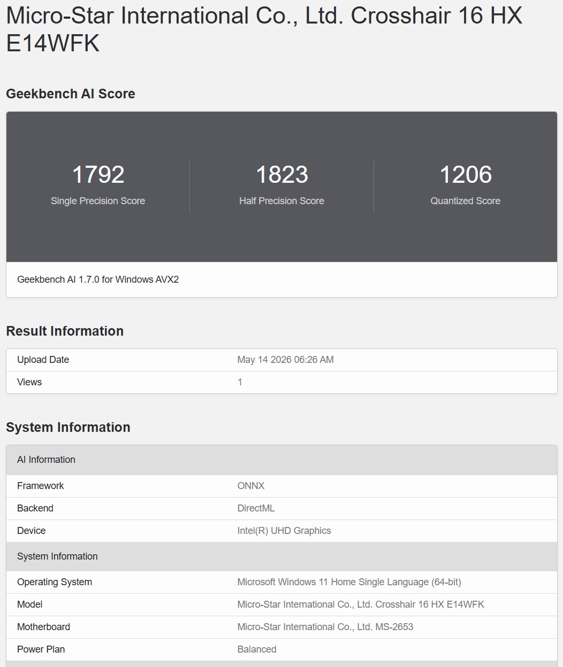This screenshot has width=563, height=667.
Task: Select the Microsoft Windows 11 Home value
Action: click(x=349, y=582)
